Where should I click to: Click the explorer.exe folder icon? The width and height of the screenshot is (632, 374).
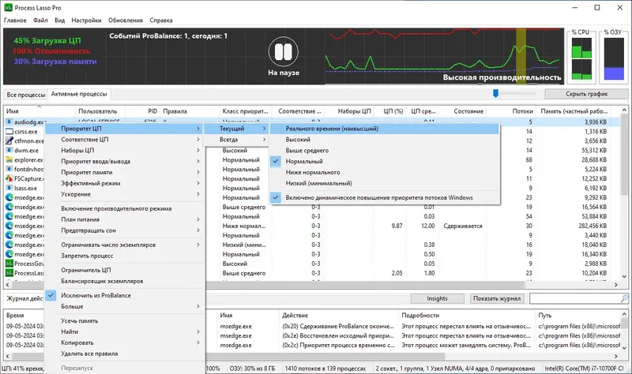[x=9, y=159]
